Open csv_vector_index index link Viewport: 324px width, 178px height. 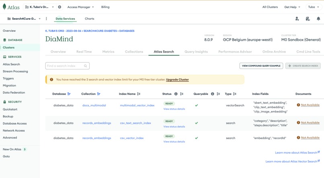point(132,138)
